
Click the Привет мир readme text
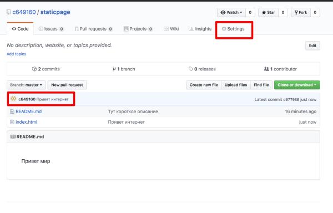[x=36, y=161]
